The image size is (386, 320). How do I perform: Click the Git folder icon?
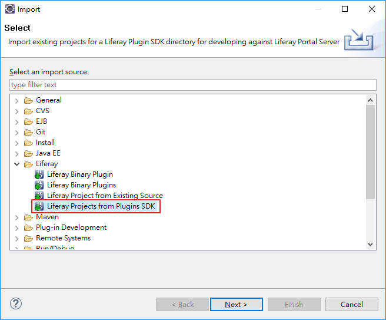(x=28, y=132)
